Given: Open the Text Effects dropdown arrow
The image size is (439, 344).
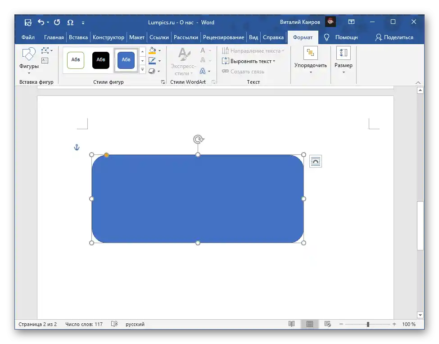Looking at the screenshot, I should pyautogui.click(x=209, y=72).
